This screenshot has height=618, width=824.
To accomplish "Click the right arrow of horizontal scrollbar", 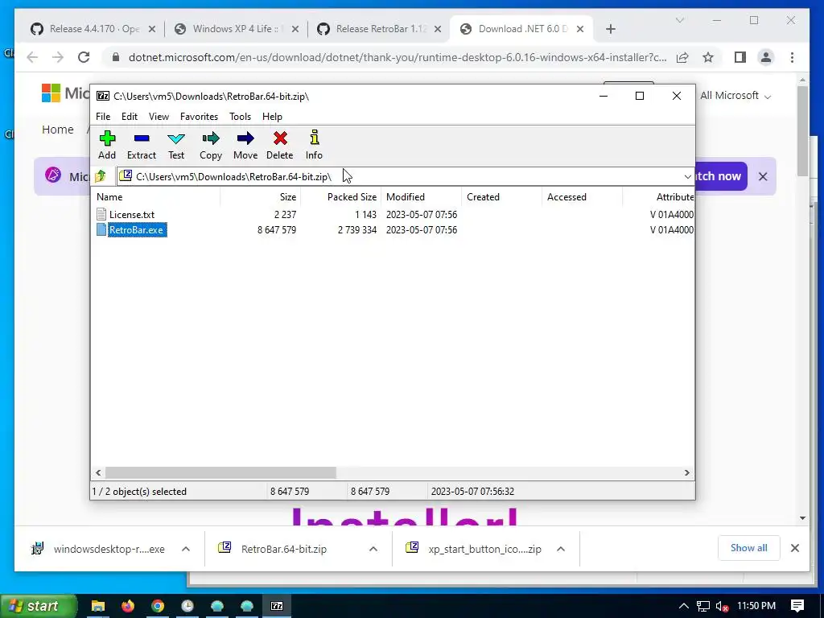I will coord(687,473).
